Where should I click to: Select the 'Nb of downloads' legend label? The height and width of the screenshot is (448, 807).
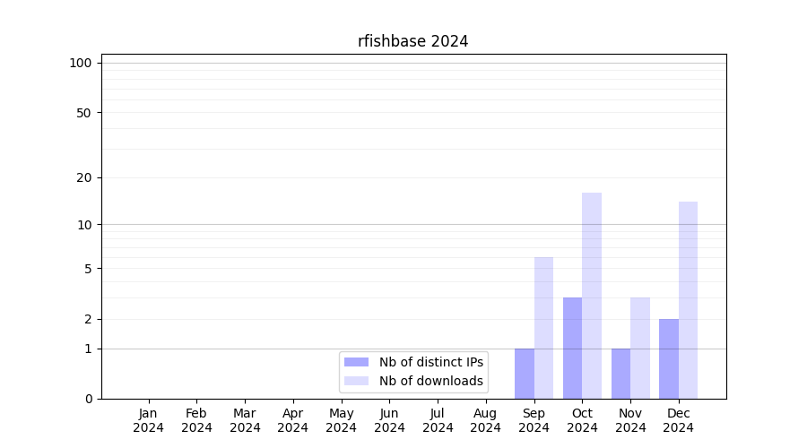click(x=430, y=381)
